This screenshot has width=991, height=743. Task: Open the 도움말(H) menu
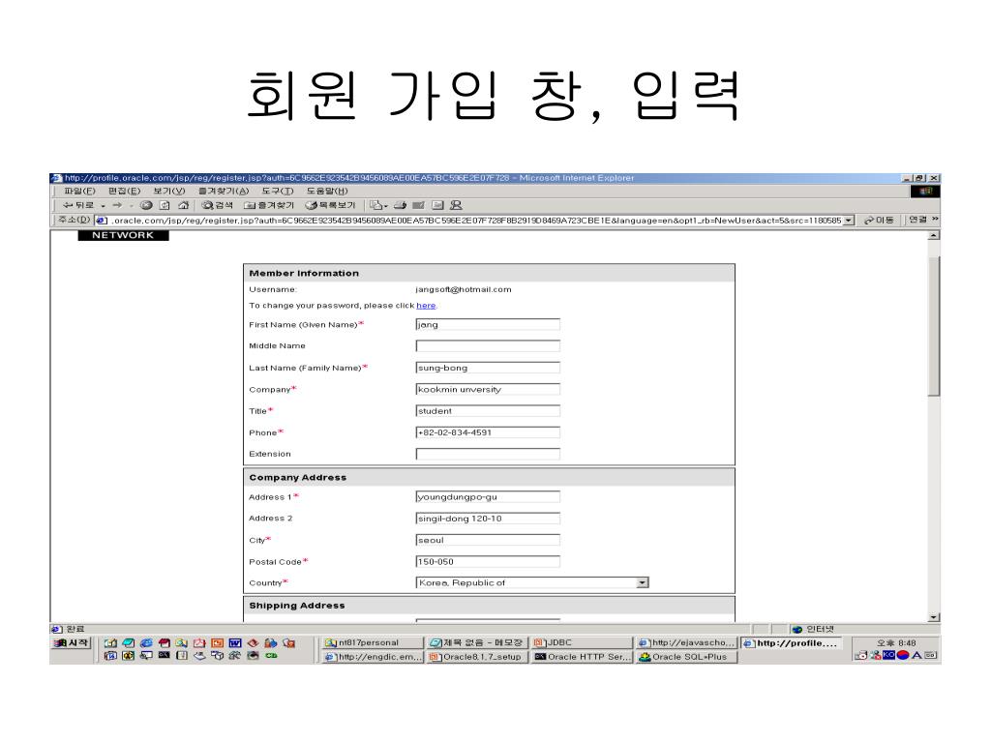click(327, 191)
